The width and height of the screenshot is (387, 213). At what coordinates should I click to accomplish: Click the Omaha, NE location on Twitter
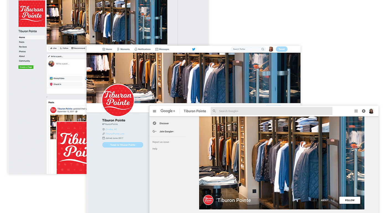click(111, 129)
